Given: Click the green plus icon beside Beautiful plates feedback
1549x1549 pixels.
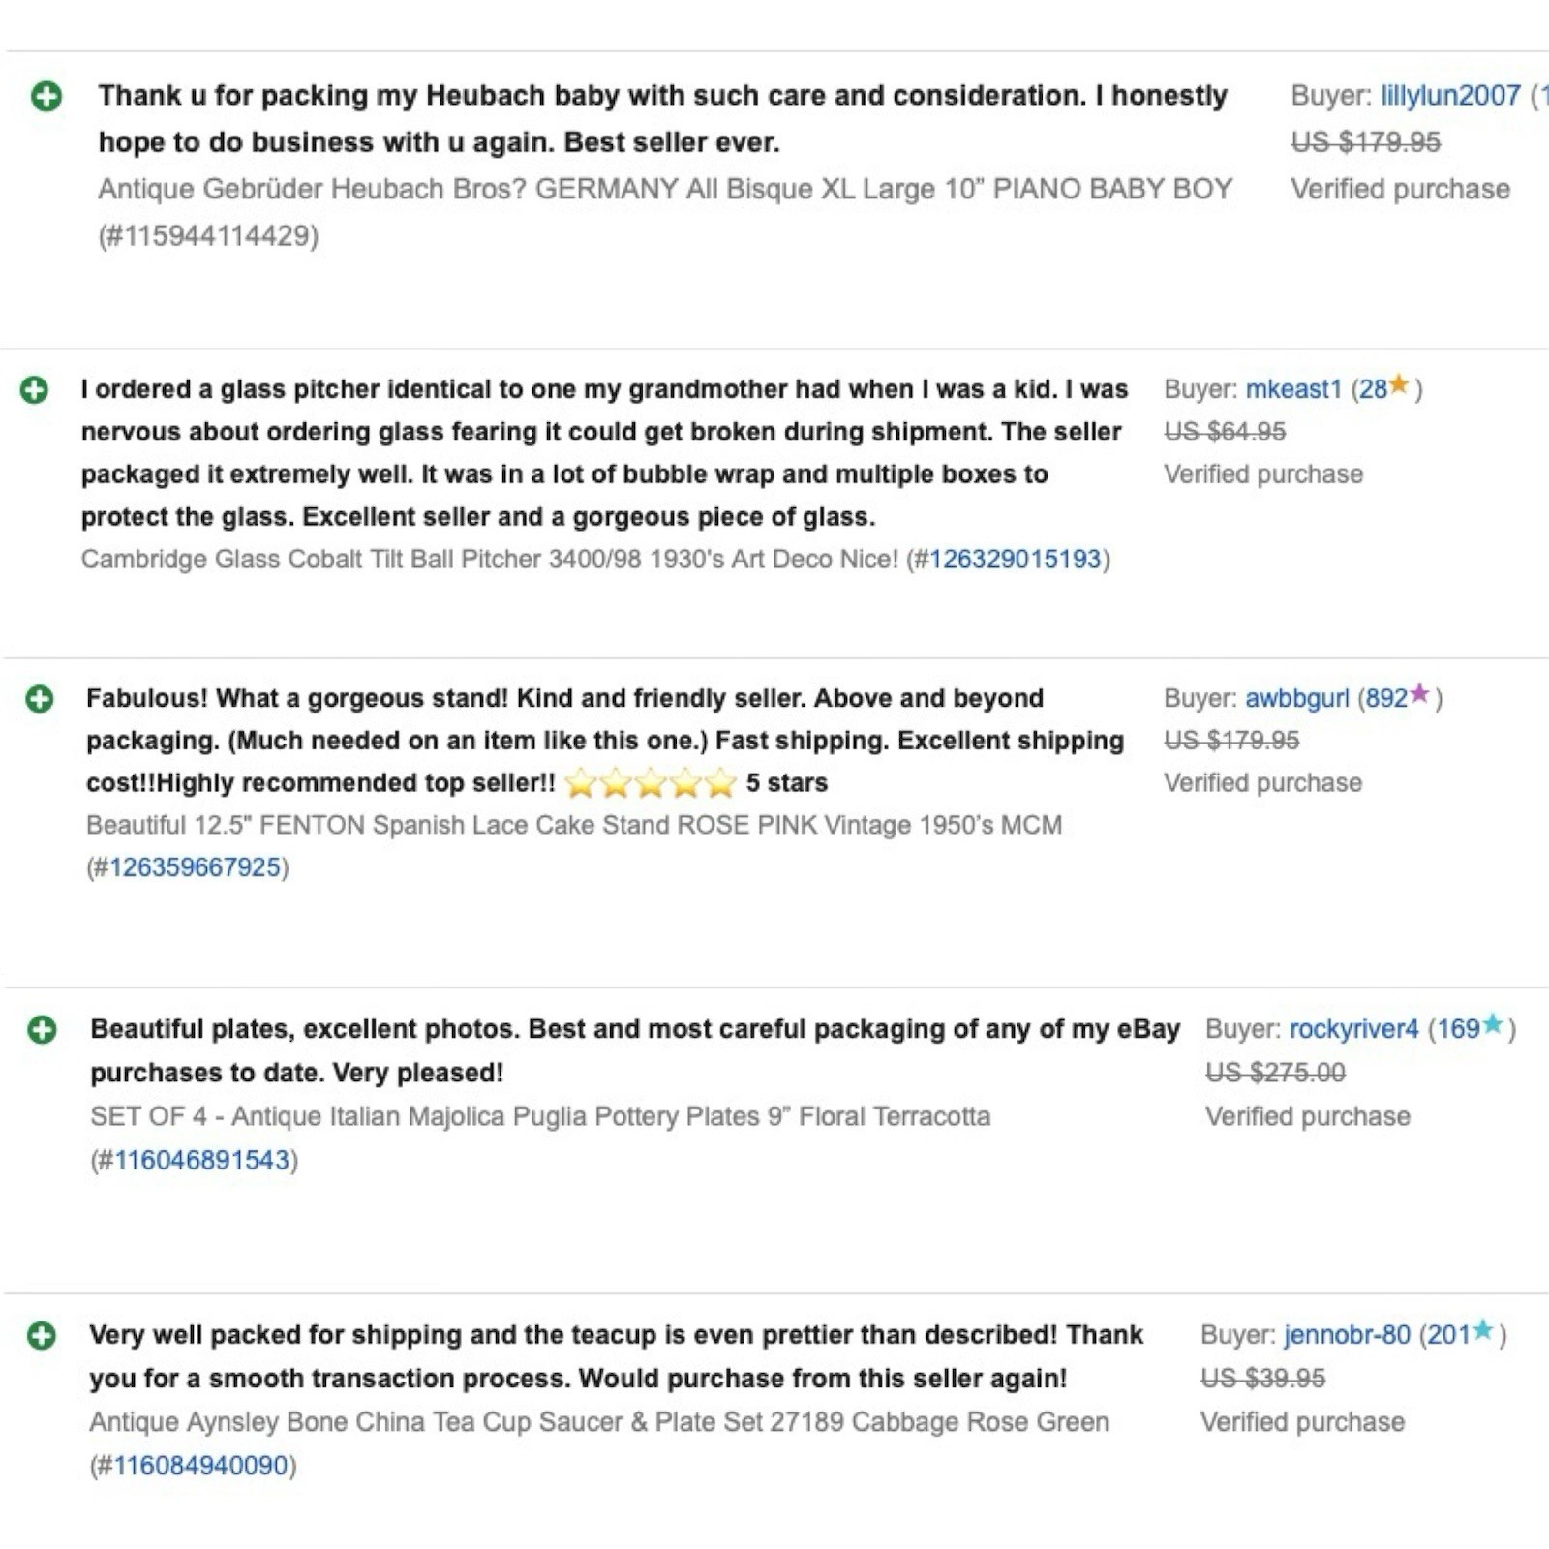Looking at the screenshot, I should click(x=43, y=1029).
